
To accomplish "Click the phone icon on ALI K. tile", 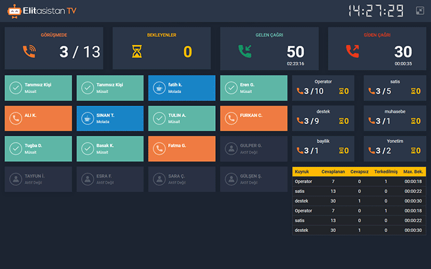I will pyautogui.click(x=15, y=118).
